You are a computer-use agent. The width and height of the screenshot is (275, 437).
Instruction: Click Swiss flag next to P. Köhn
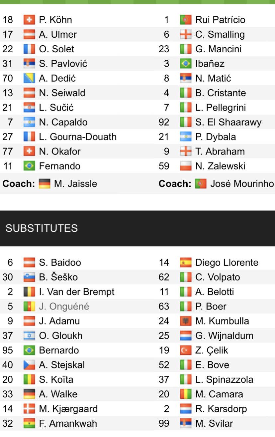pyautogui.click(x=29, y=20)
